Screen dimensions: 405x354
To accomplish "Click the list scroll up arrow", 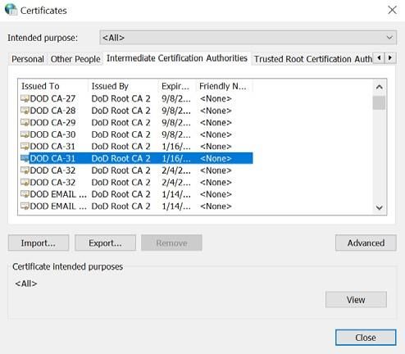I will coord(380,87).
